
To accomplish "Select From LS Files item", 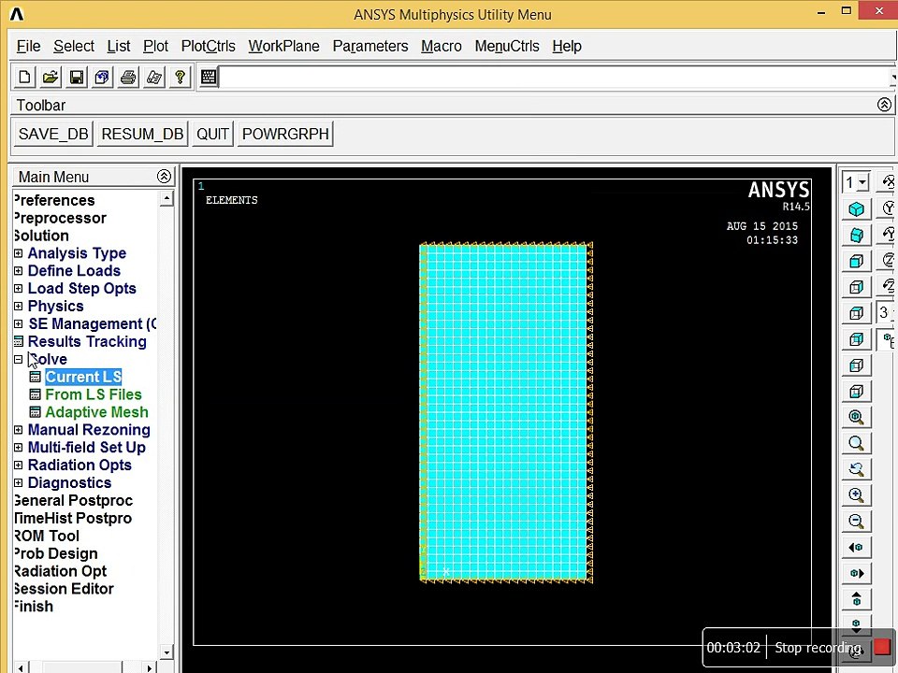I will (94, 394).
